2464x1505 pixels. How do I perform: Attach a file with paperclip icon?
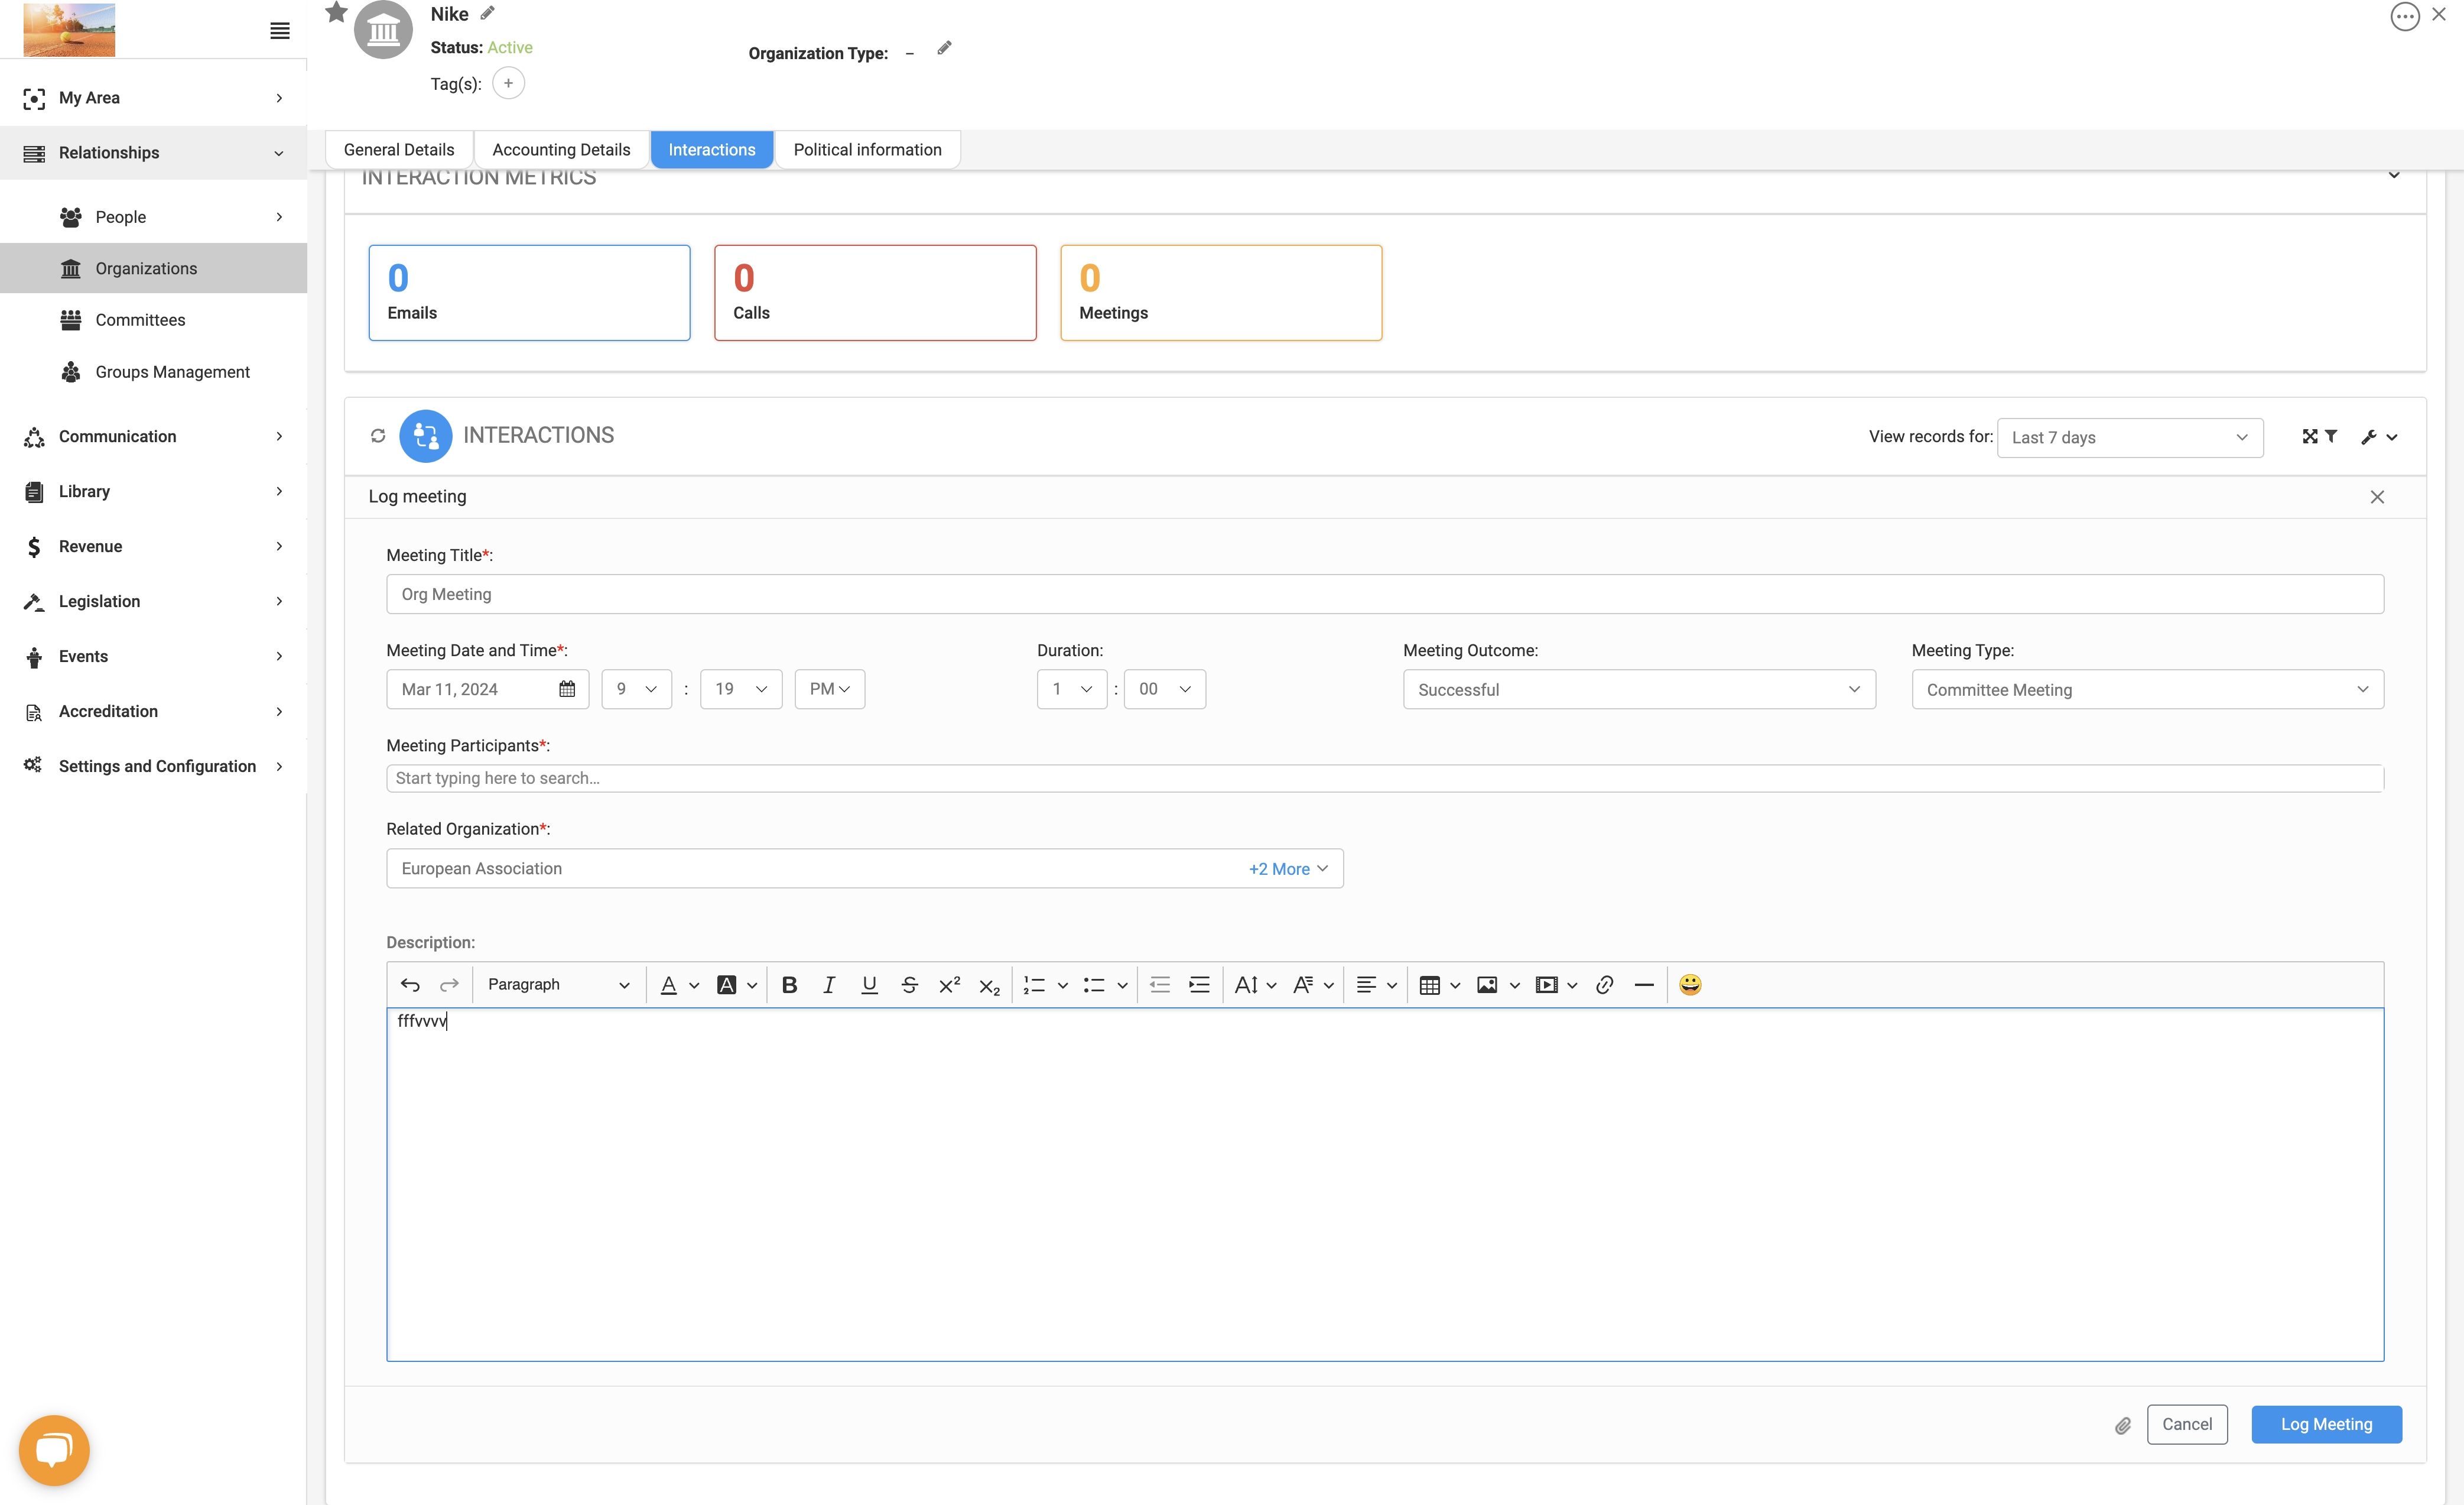pos(2122,1425)
